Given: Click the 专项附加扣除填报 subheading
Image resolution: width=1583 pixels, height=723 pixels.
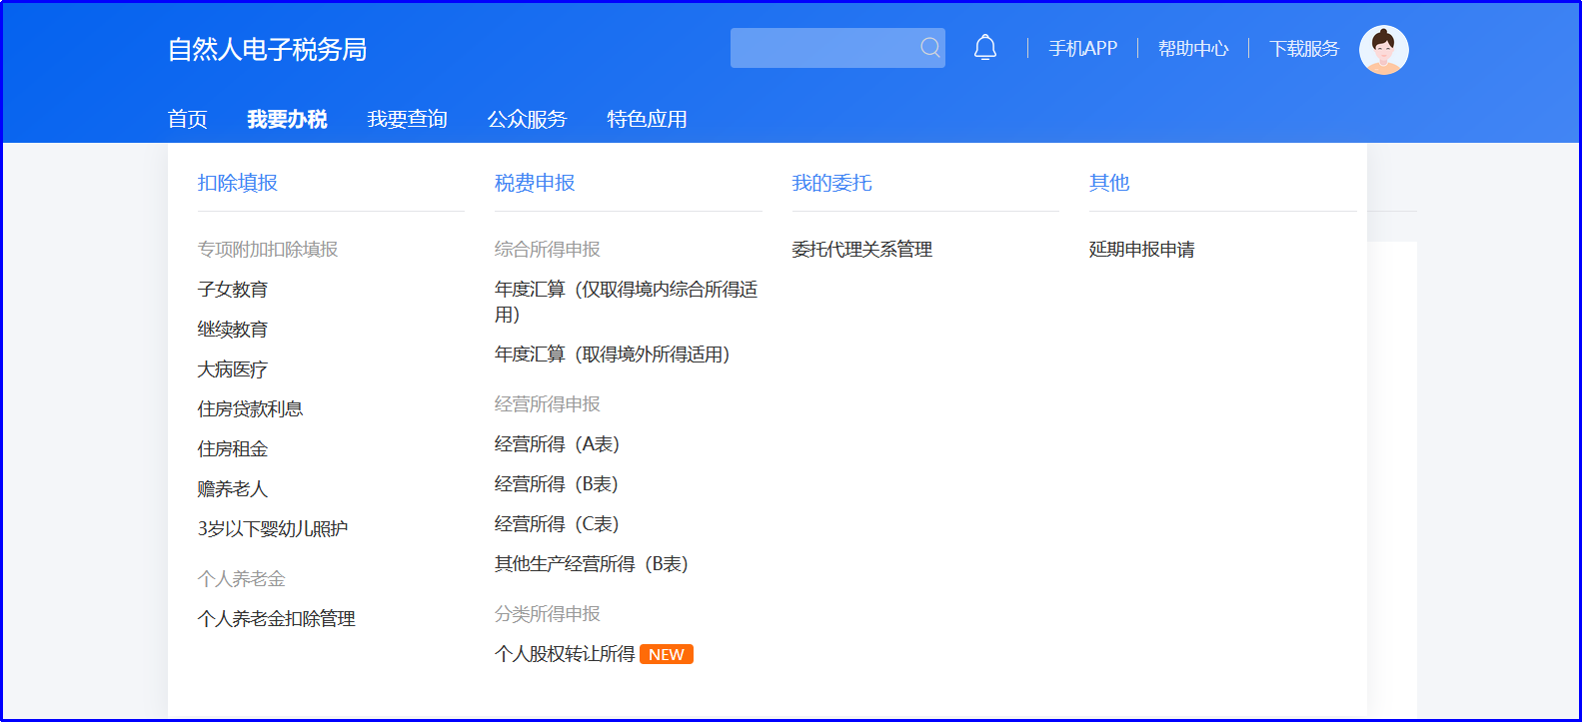Looking at the screenshot, I should (x=268, y=250).
